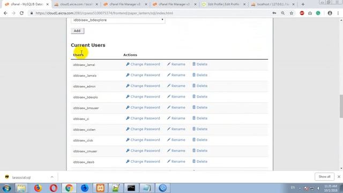
Task: Click the idbbisew_bmsuser username text
Action: point(86,108)
